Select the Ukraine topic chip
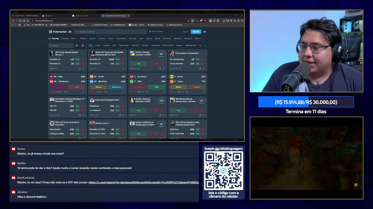 pyautogui.click(x=145, y=45)
